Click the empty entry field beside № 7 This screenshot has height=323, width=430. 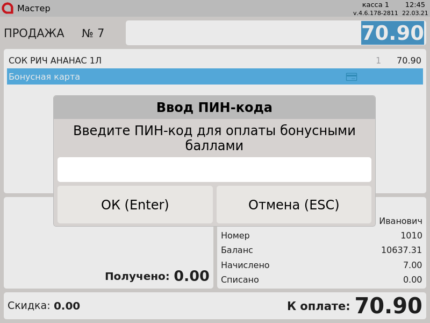[x=242, y=33]
